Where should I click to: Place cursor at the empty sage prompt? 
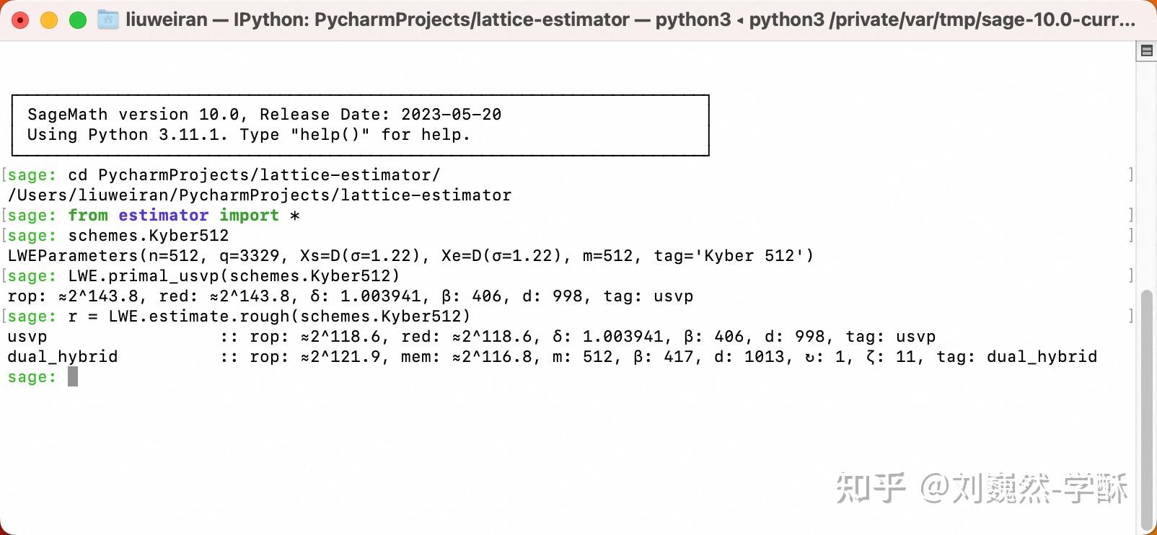pyautogui.click(x=73, y=377)
